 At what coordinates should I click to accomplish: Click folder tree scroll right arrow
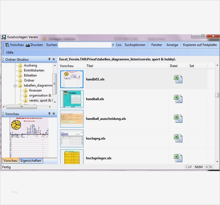click(x=50, y=107)
